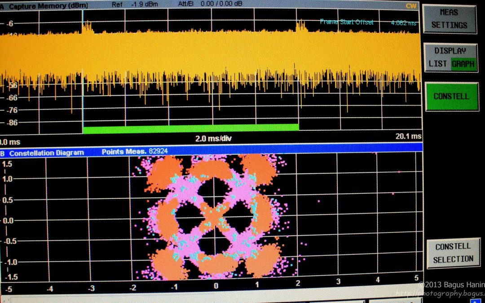485x303 pixels.
Task: Click the Frame Start Offset 4.062 ms readout
Action: 368,22
